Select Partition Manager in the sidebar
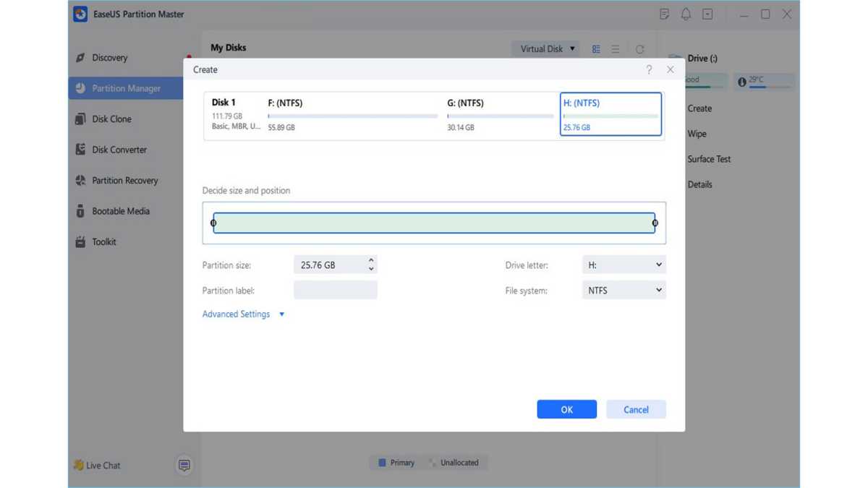 click(126, 88)
